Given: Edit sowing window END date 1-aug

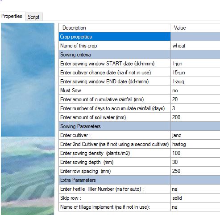Looking at the screenshot, I should tap(195, 82).
